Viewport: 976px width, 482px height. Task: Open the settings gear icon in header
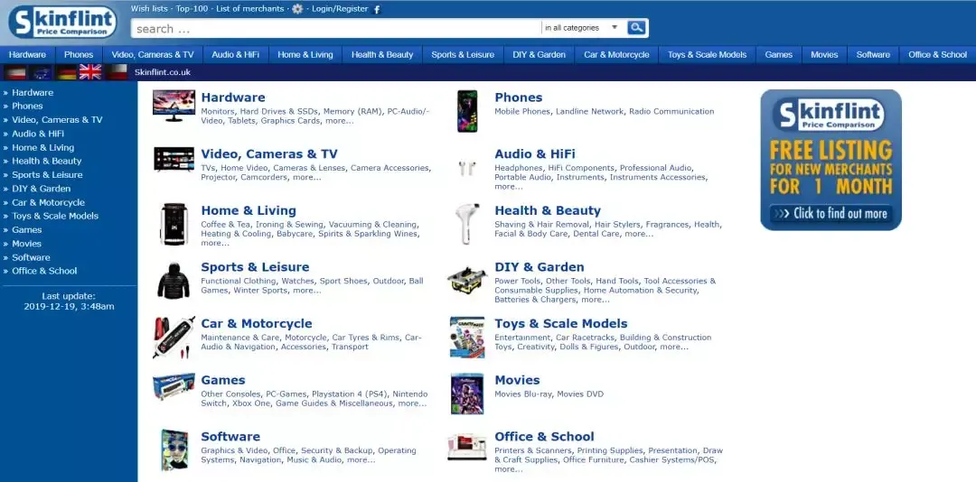pyautogui.click(x=297, y=9)
